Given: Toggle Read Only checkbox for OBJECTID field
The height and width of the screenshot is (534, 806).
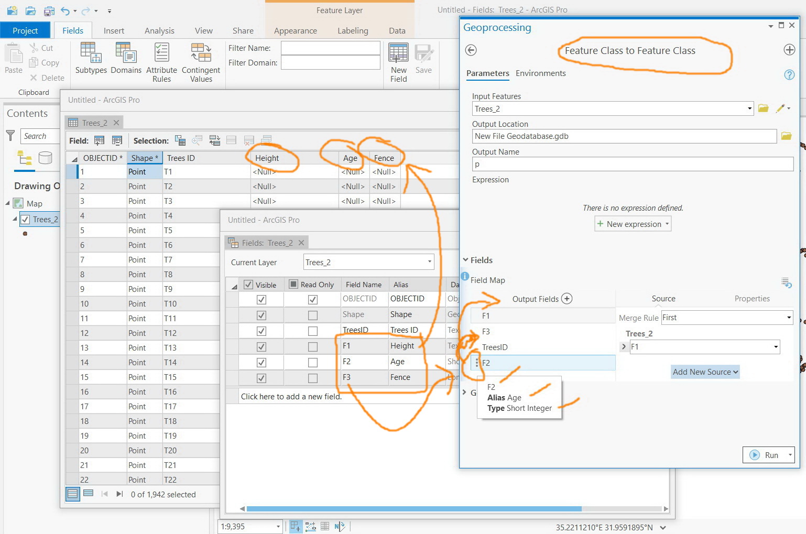Looking at the screenshot, I should point(312,299).
